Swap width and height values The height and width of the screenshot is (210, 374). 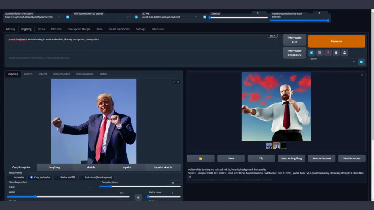point(138,197)
